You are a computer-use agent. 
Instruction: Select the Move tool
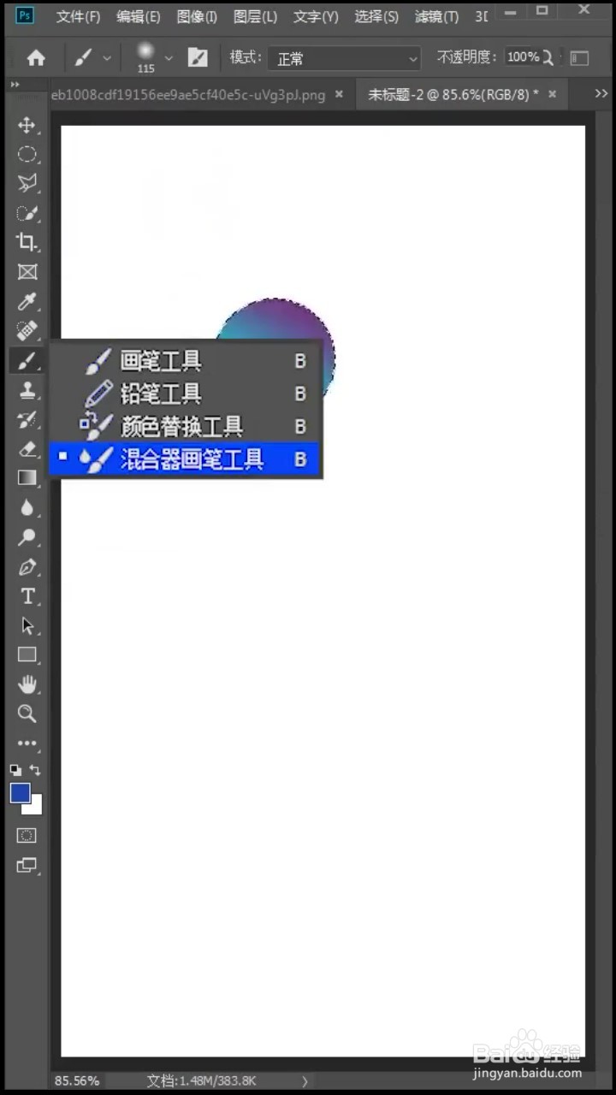27,126
